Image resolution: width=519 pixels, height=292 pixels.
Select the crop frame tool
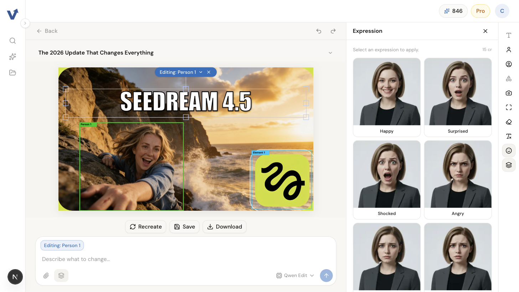pos(509,107)
